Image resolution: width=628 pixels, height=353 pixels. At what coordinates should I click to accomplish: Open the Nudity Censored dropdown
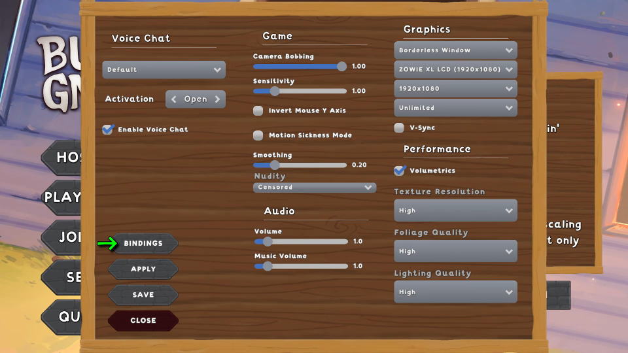pos(315,188)
